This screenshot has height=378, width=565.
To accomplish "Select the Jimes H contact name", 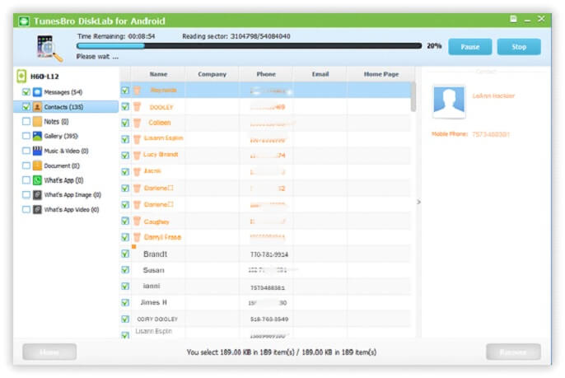I will pos(153,303).
